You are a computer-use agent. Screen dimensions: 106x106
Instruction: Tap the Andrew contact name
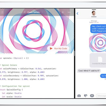point(94,17)
